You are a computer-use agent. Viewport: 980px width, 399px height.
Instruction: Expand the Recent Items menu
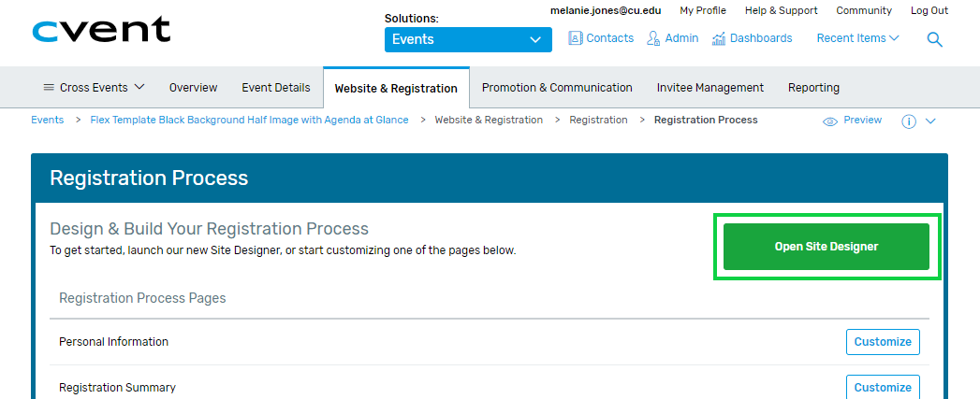pyautogui.click(x=858, y=38)
